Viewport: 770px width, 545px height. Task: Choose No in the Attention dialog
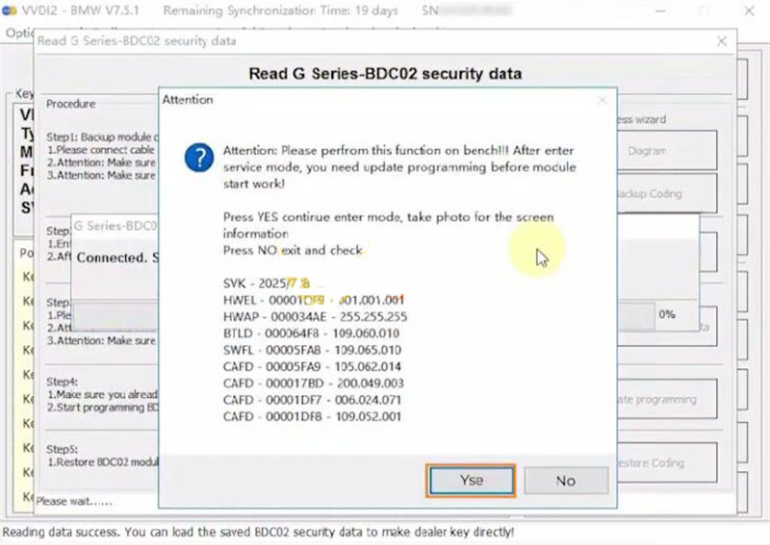point(566,481)
